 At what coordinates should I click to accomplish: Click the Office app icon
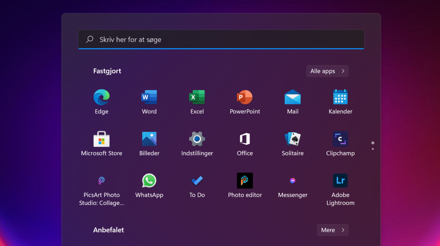[245, 139]
